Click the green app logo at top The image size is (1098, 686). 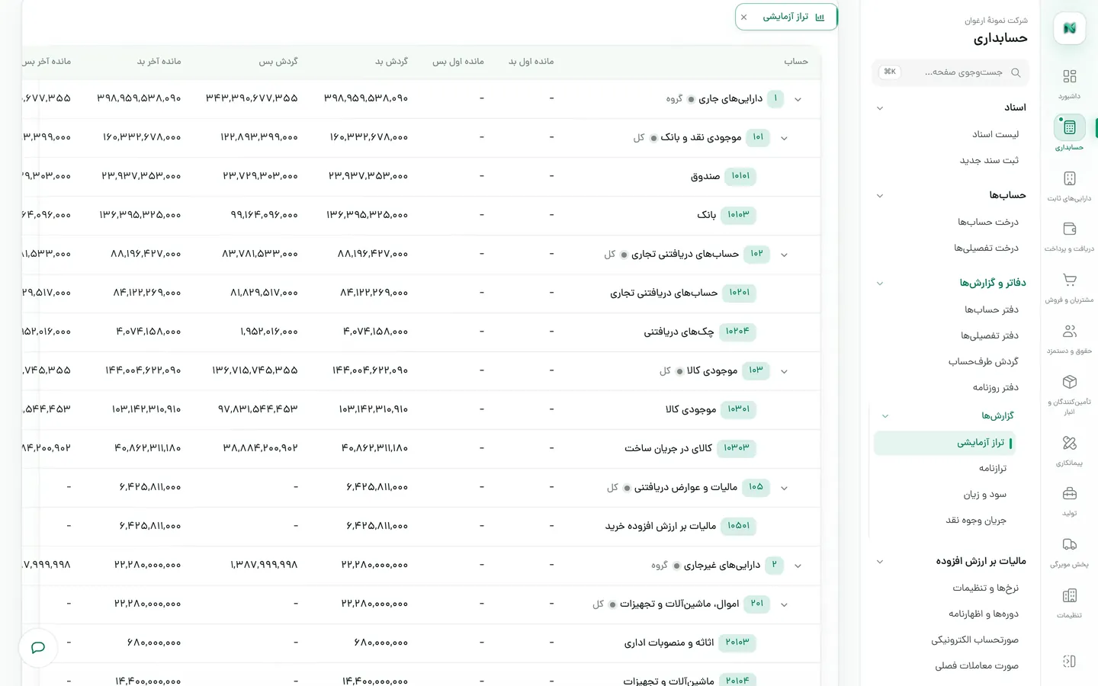click(x=1069, y=28)
